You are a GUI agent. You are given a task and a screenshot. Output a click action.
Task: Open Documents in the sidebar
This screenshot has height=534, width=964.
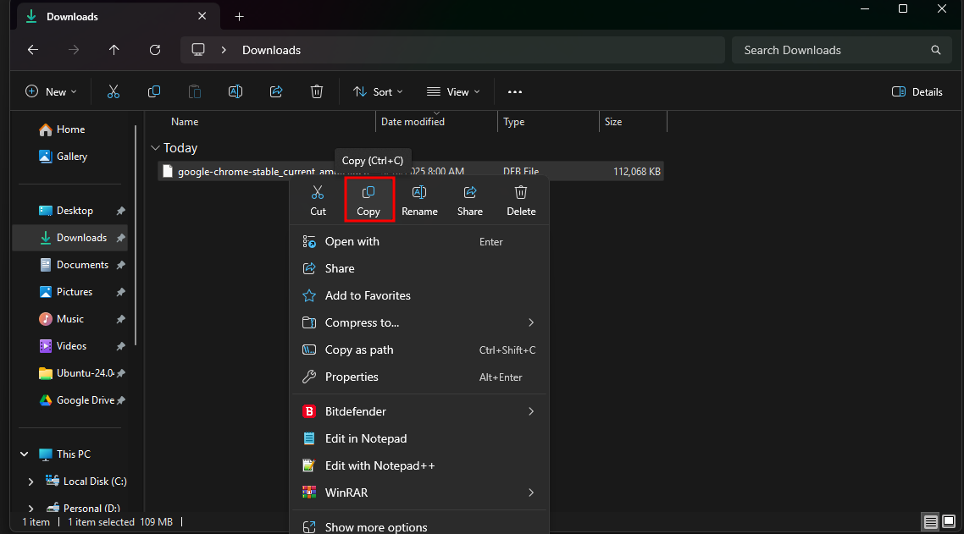pyautogui.click(x=70, y=264)
